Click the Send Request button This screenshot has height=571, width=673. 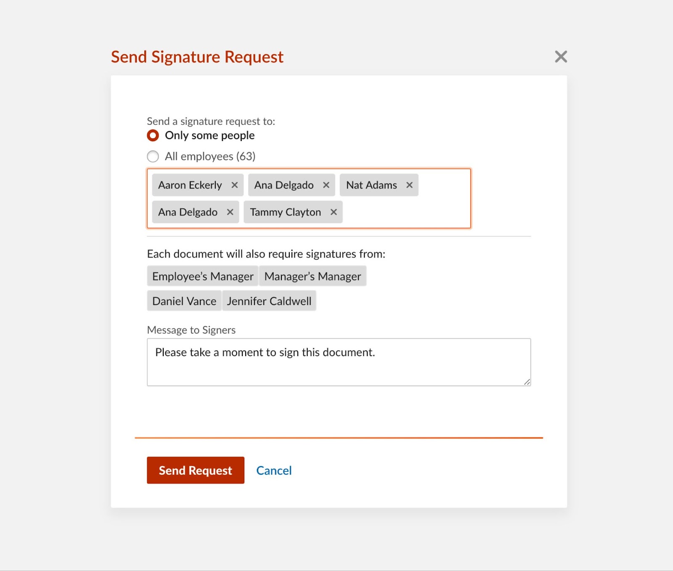(196, 470)
